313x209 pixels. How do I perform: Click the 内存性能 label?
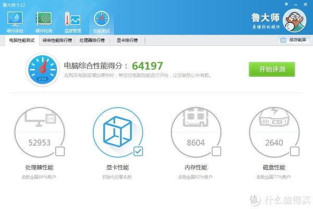tap(196, 167)
